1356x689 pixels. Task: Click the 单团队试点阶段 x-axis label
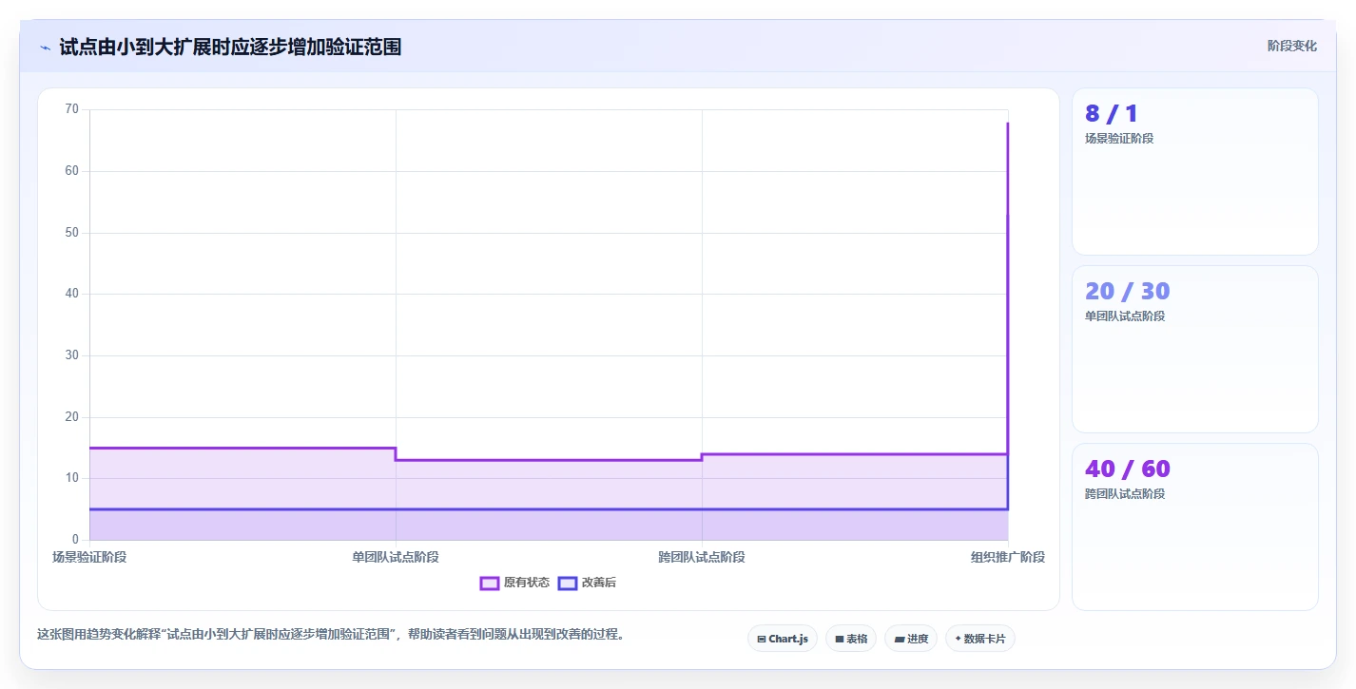[396, 557]
